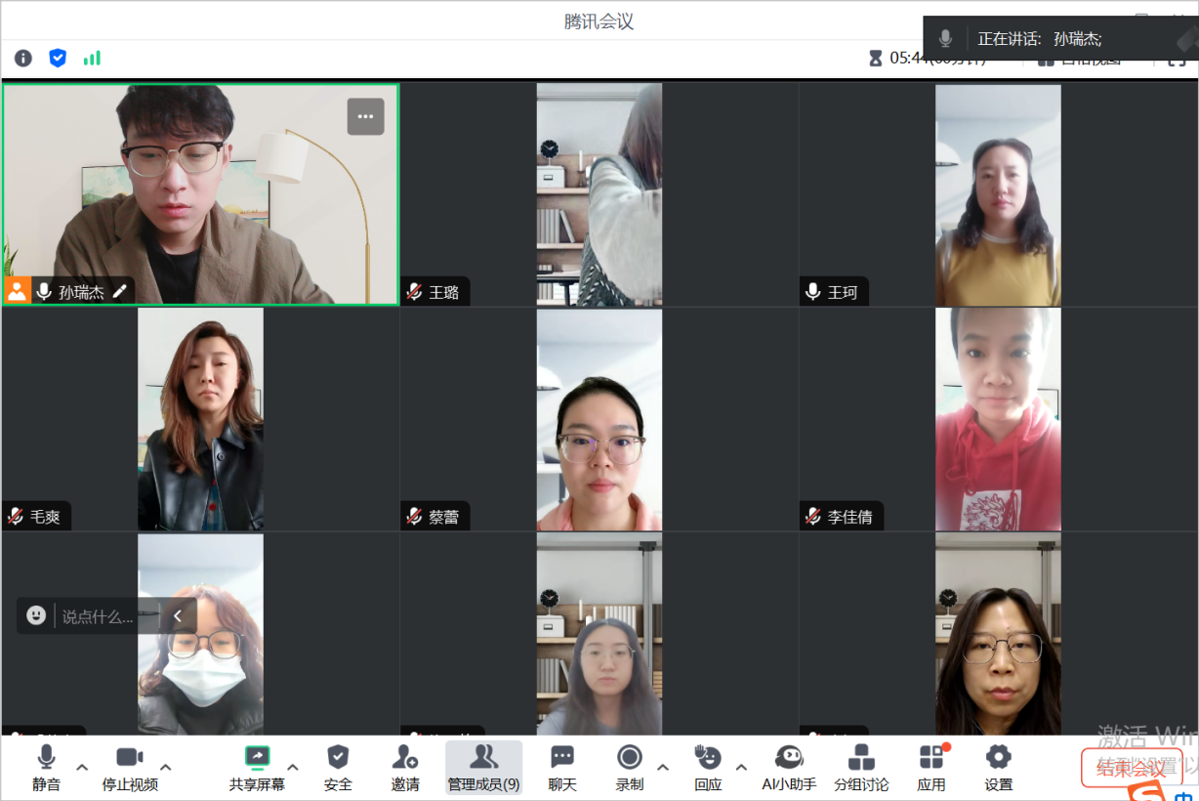Click the 邀请 invite icon
The height and width of the screenshot is (801, 1199).
(405, 767)
